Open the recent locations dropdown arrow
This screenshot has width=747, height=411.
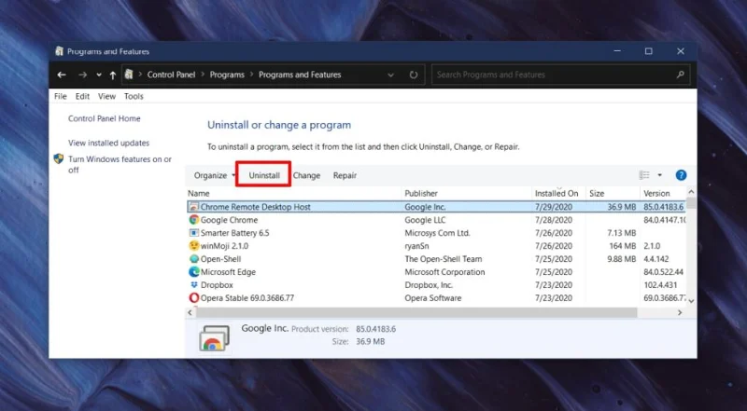99,75
